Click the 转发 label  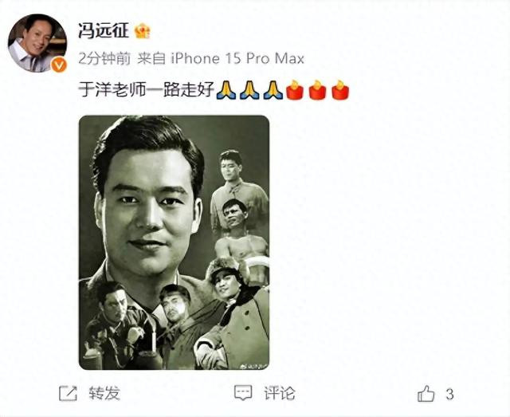[x=104, y=393]
